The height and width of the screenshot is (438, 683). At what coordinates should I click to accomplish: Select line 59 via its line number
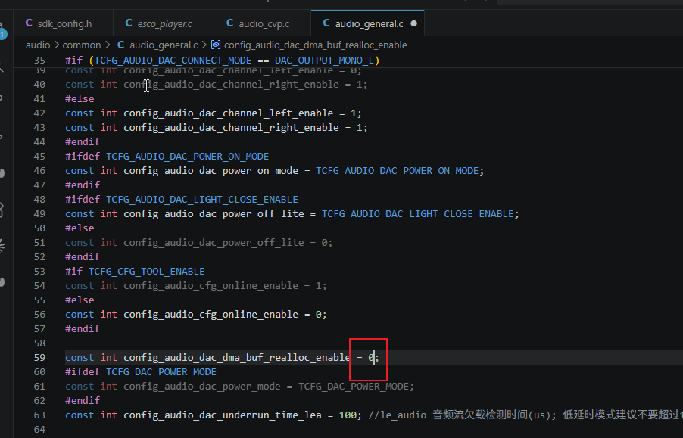tap(39, 358)
